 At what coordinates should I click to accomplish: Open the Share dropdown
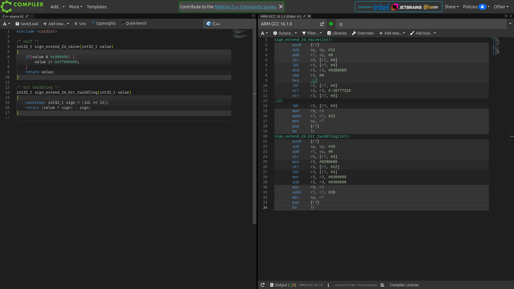[x=452, y=7]
